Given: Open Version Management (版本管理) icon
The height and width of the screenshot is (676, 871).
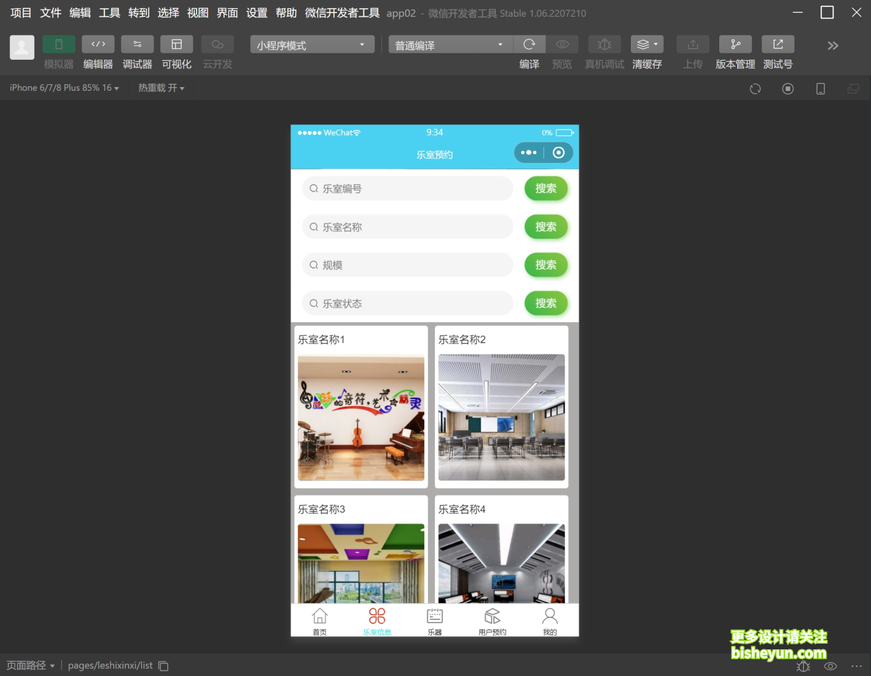Looking at the screenshot, I should point(735,44).
